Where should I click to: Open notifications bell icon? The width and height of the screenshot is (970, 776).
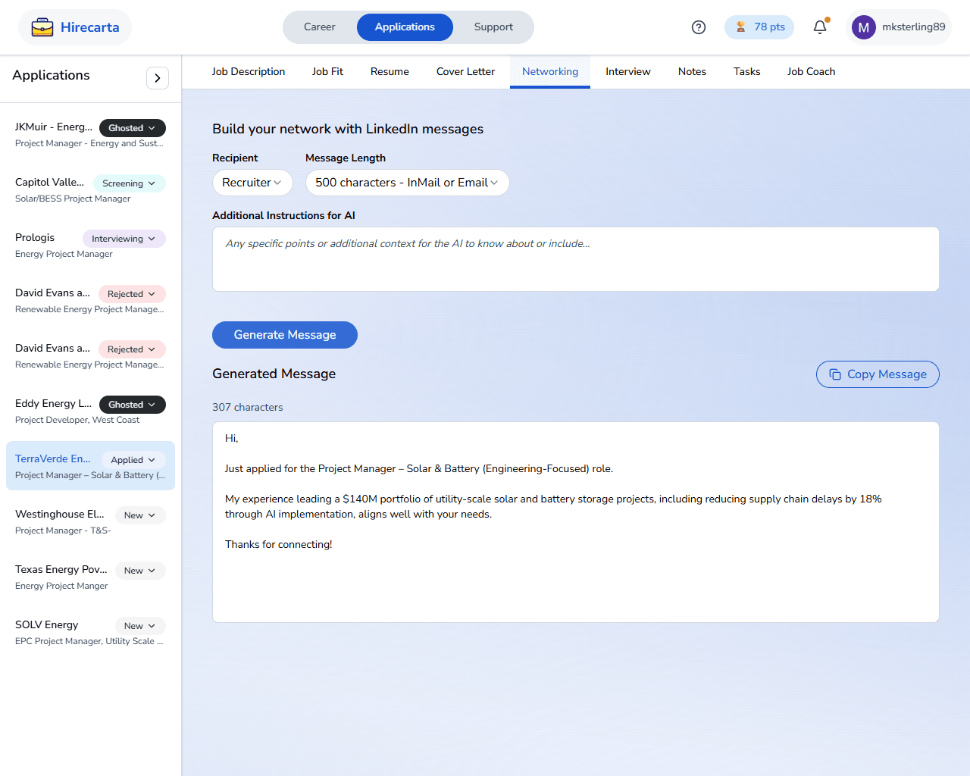click(820, 27)
